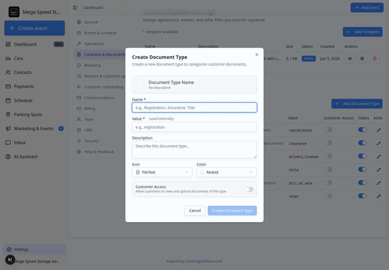Click Cancel in the dialog

tap(195, 211)
